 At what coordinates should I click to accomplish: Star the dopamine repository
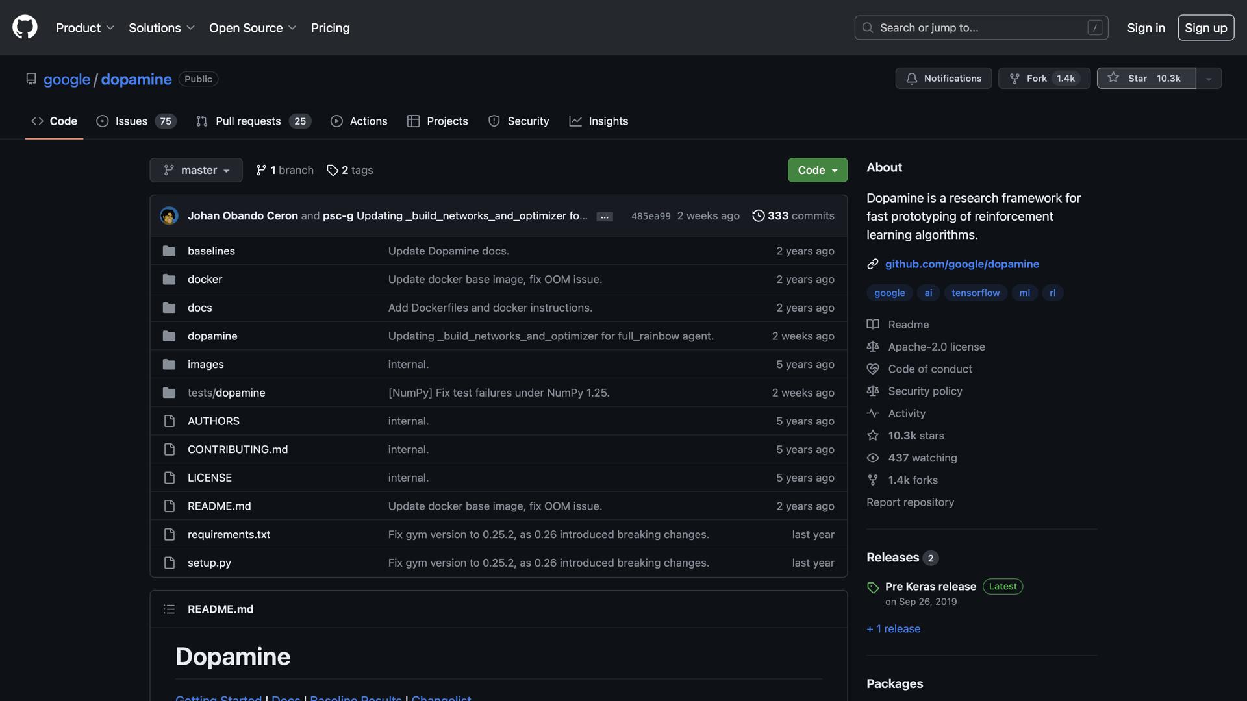point(1146,78)
